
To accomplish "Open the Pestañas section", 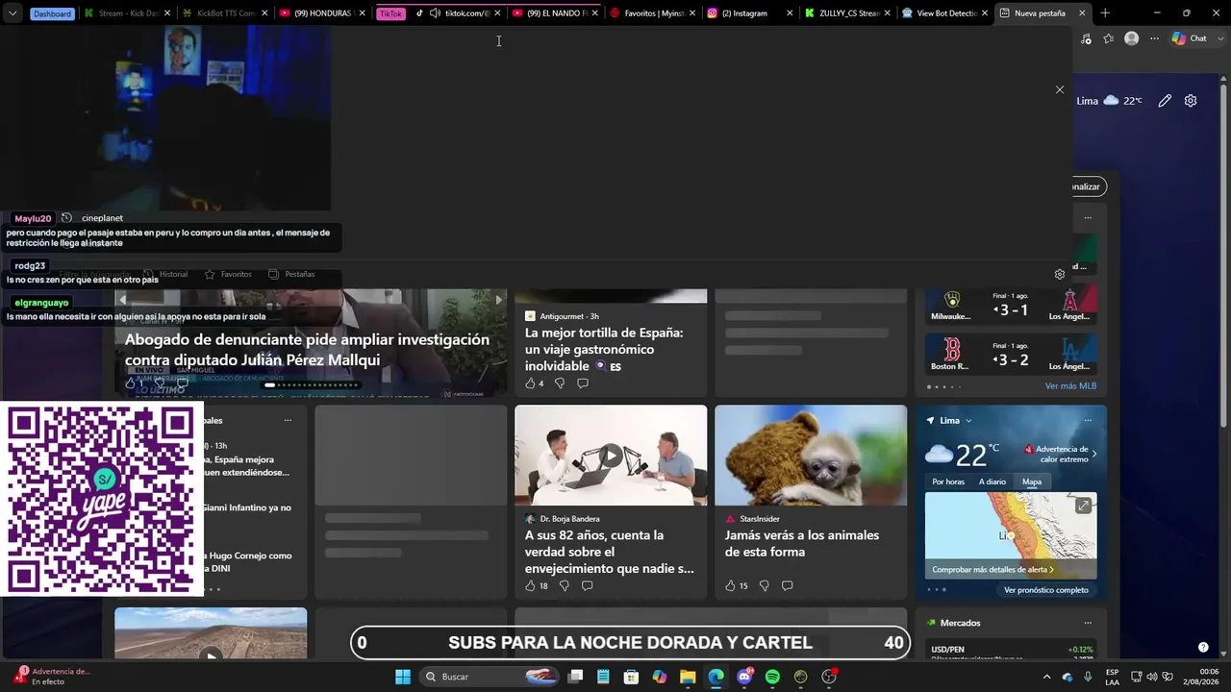I will [291, 274].
